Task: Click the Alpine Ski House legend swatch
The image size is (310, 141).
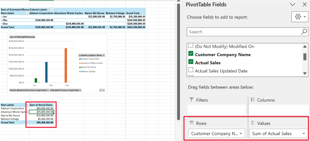Action: (x=80, y=67)
